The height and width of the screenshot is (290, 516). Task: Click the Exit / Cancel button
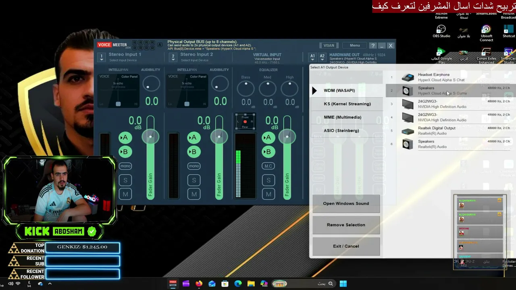click(x=346, y=246)
